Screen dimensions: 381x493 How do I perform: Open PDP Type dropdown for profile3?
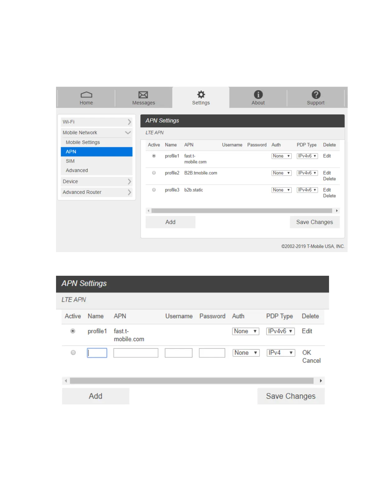point(307,190)
